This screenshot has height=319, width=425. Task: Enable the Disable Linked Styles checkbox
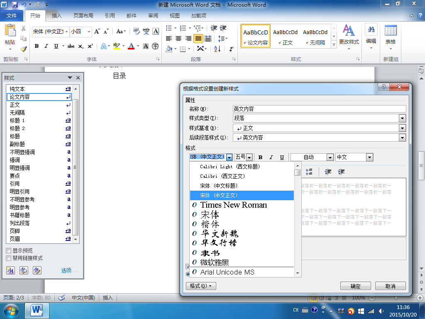pyautogui.click(x=9, y=258)
